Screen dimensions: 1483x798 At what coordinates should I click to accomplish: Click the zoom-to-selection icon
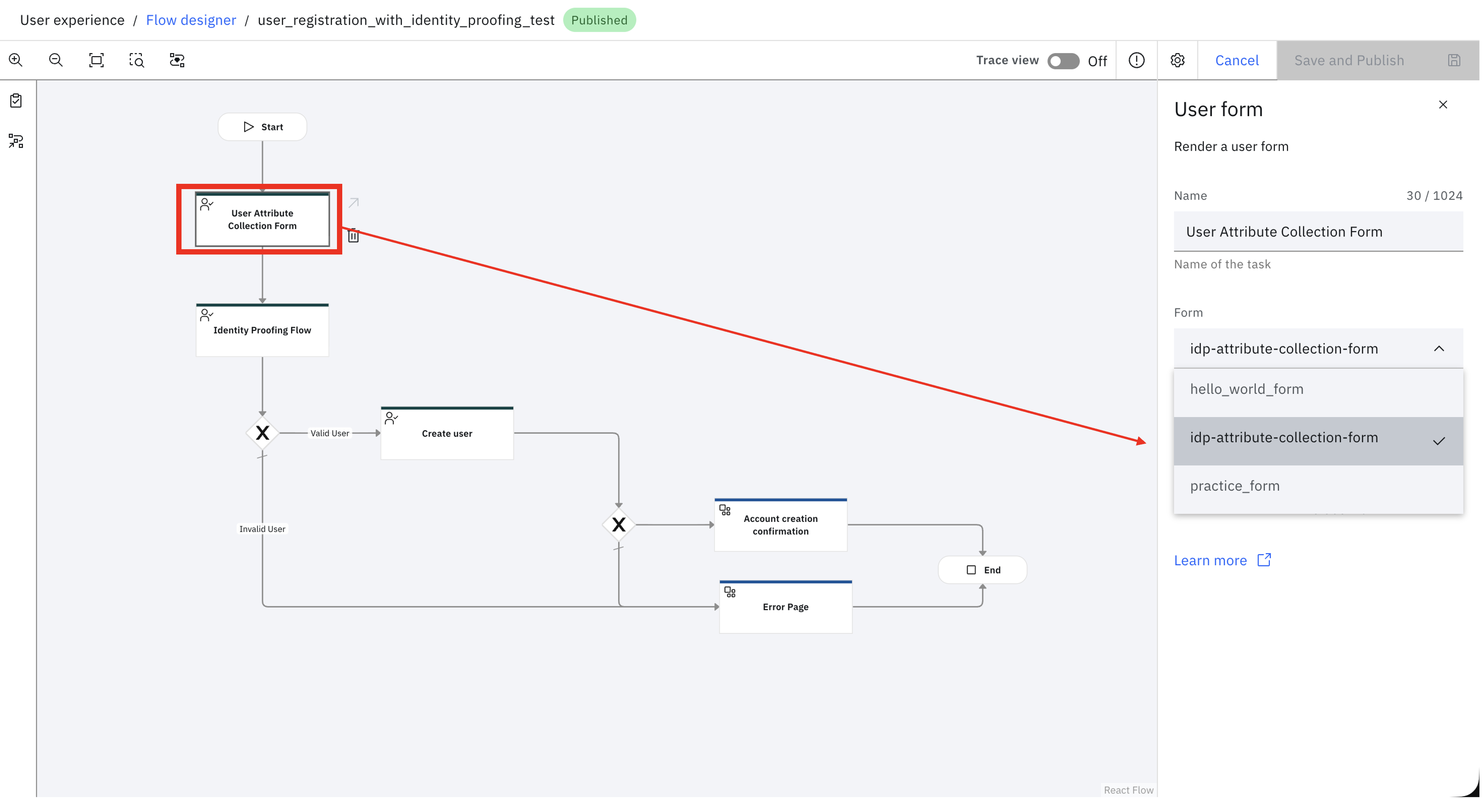136,60
